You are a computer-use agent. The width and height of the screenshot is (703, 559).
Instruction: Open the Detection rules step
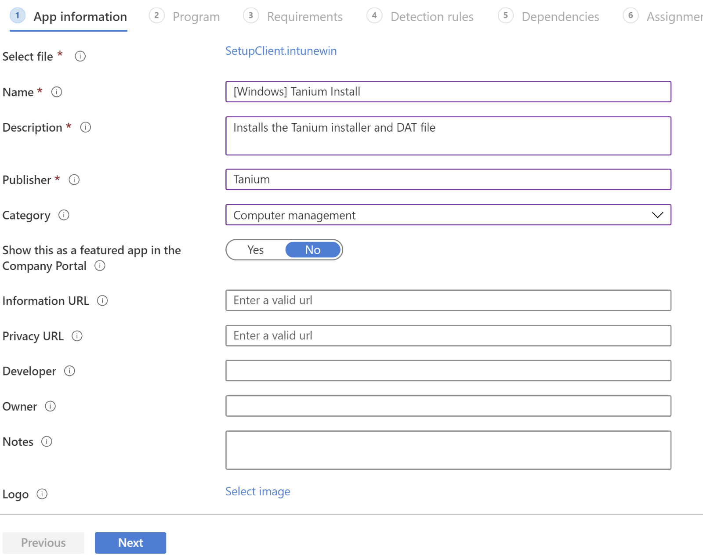pos(431,17)
